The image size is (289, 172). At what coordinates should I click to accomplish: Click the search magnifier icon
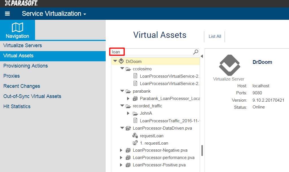[195, 52]
